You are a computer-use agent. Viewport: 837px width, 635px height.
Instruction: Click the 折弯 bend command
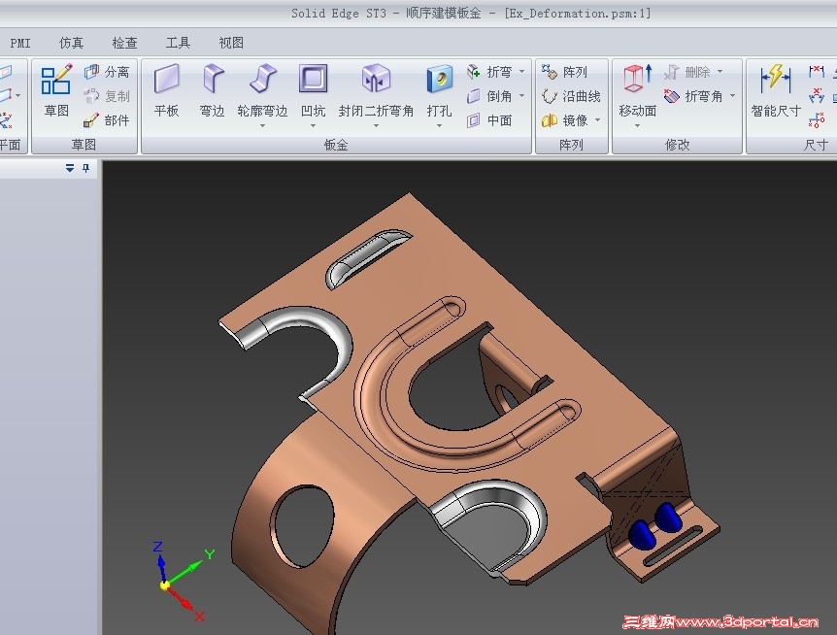[x=489, y=72]
